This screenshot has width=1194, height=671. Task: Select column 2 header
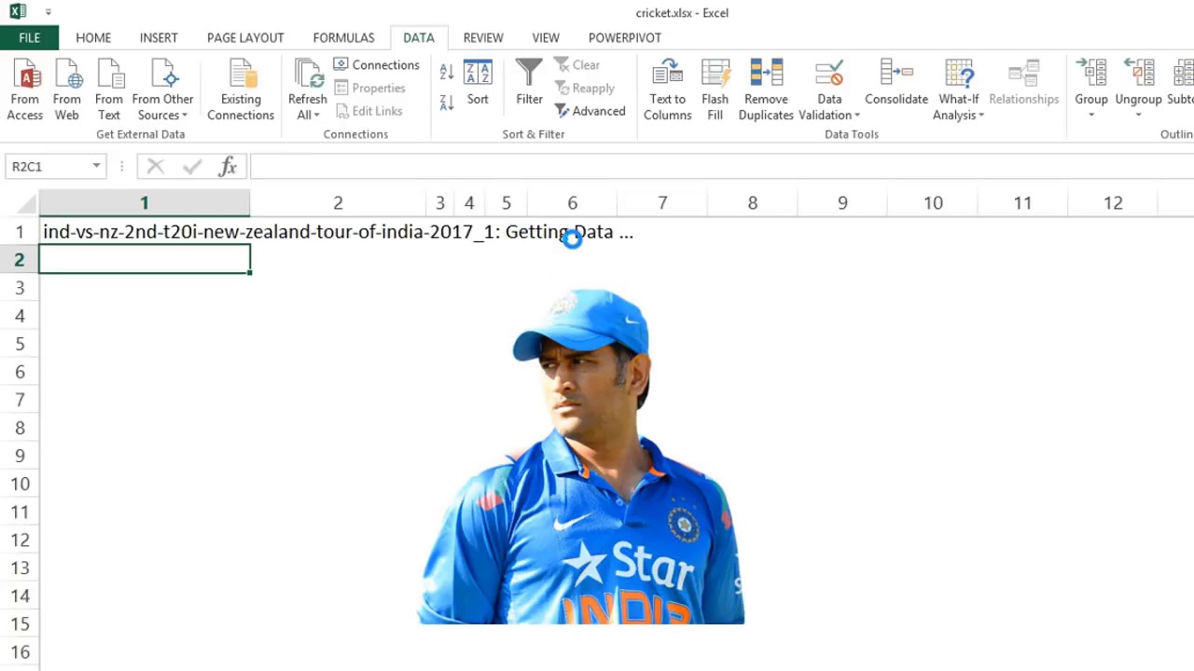(x=338, y=202)
